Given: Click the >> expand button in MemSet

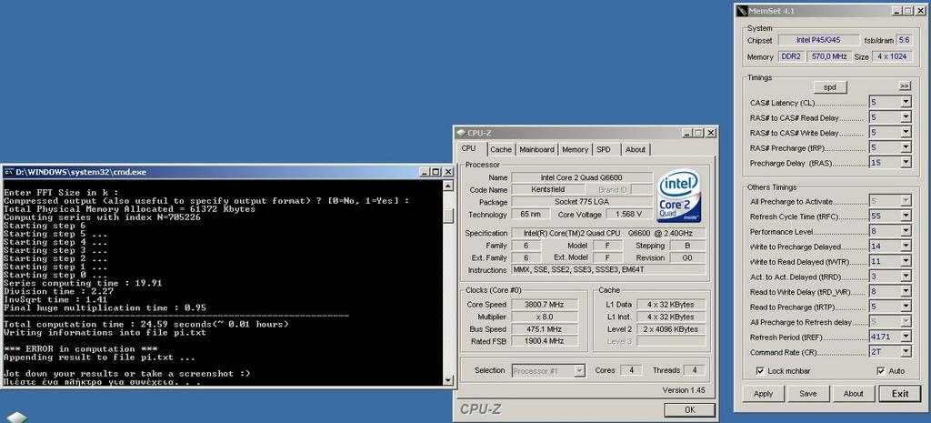Looking at the screenshot, I should (905, 86).
